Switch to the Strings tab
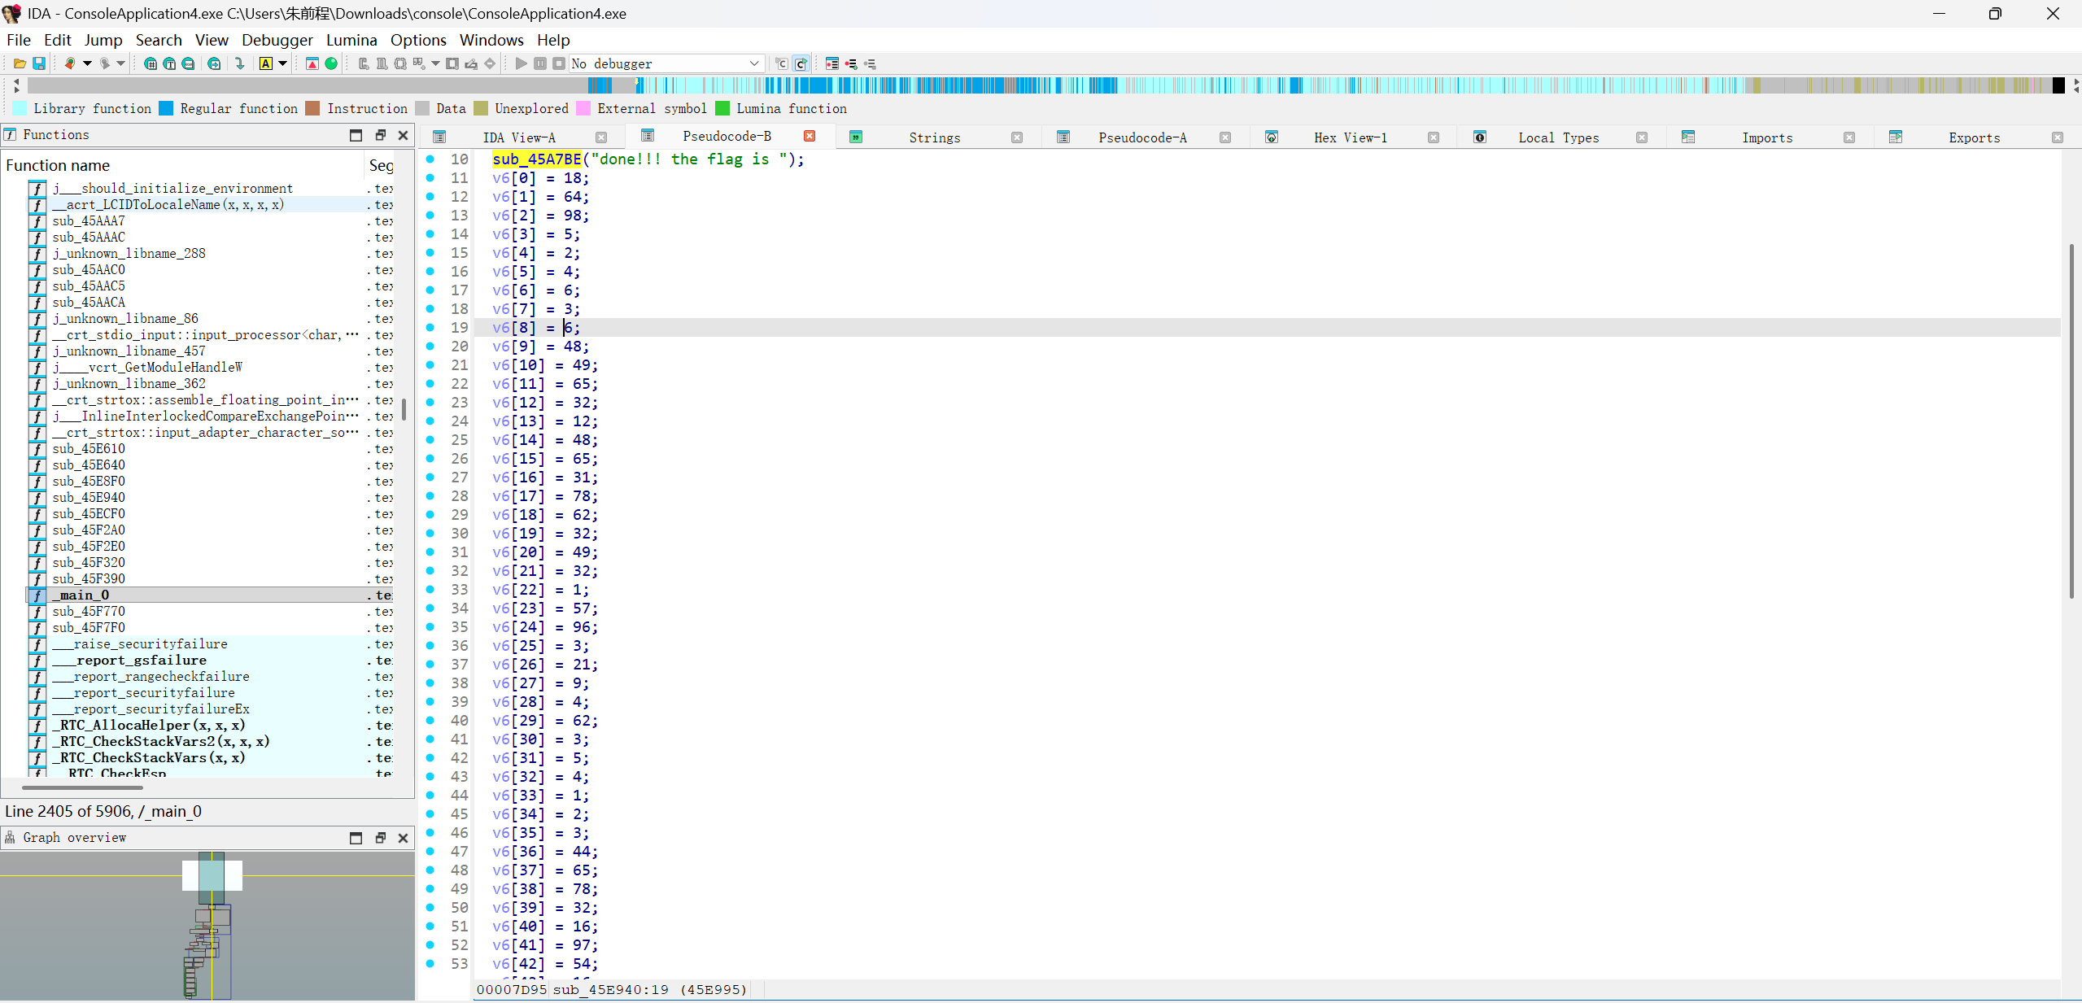This screenshot has height=1003, width=2082. tap(934, 137)
